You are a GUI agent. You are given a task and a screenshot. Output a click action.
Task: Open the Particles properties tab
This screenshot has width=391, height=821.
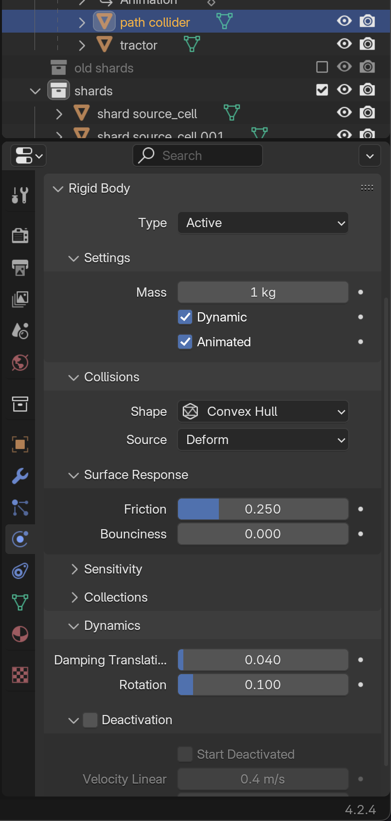point(20,507)
